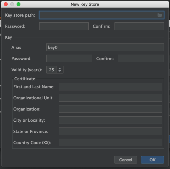This screenshot has height=169, width=170.
Task: Increase Validity years with up arrow
Action: click(x=60, y=69)
